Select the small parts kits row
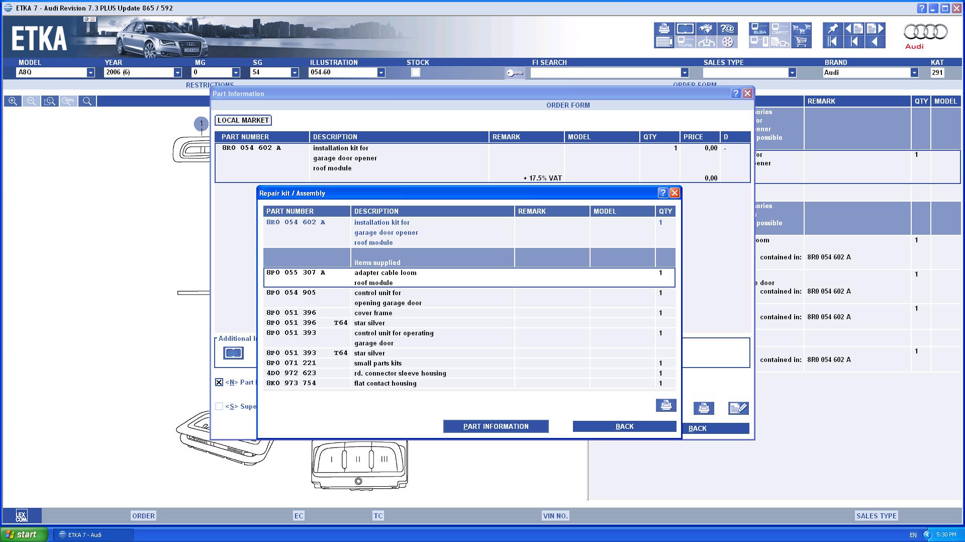Image resolution: width=965 pixels, height=542 pixels. 469,363
